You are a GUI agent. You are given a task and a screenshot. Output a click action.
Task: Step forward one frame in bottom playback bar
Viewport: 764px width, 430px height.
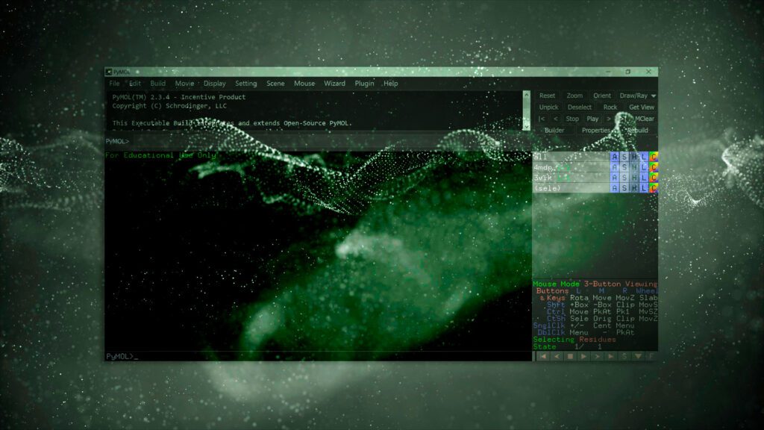(x=597, y=356)
